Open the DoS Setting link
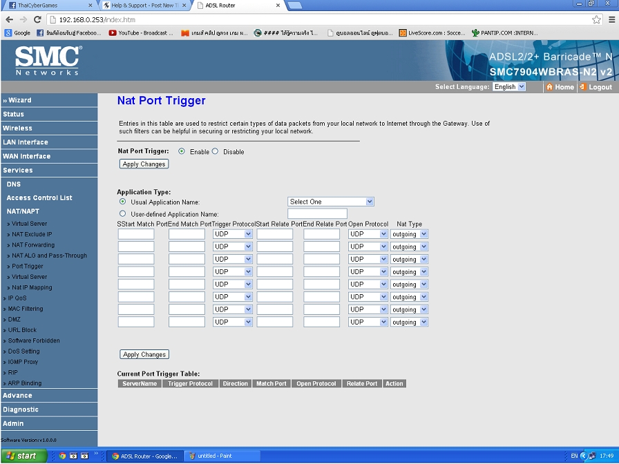The width and height of the screenshot is (619, 464). coord(23,351)
